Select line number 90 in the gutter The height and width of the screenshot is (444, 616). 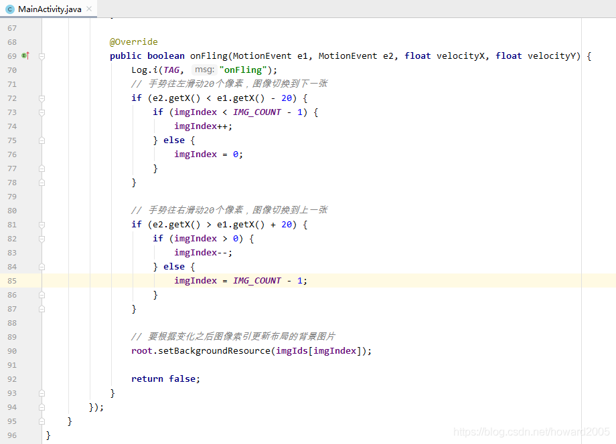click(12, 351)
